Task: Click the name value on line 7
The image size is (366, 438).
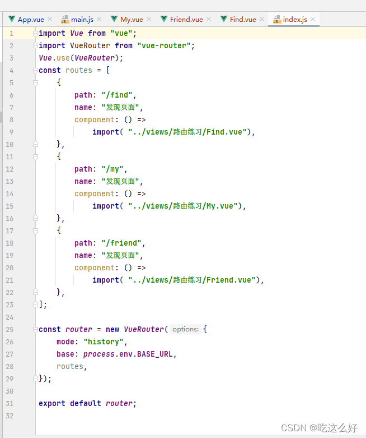Action: coord(120,107)
